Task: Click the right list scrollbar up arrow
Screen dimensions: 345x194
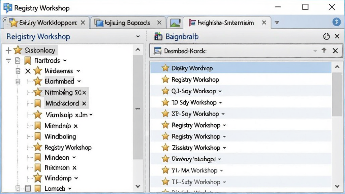Action: pyautogui.click(x=337, y=67)
